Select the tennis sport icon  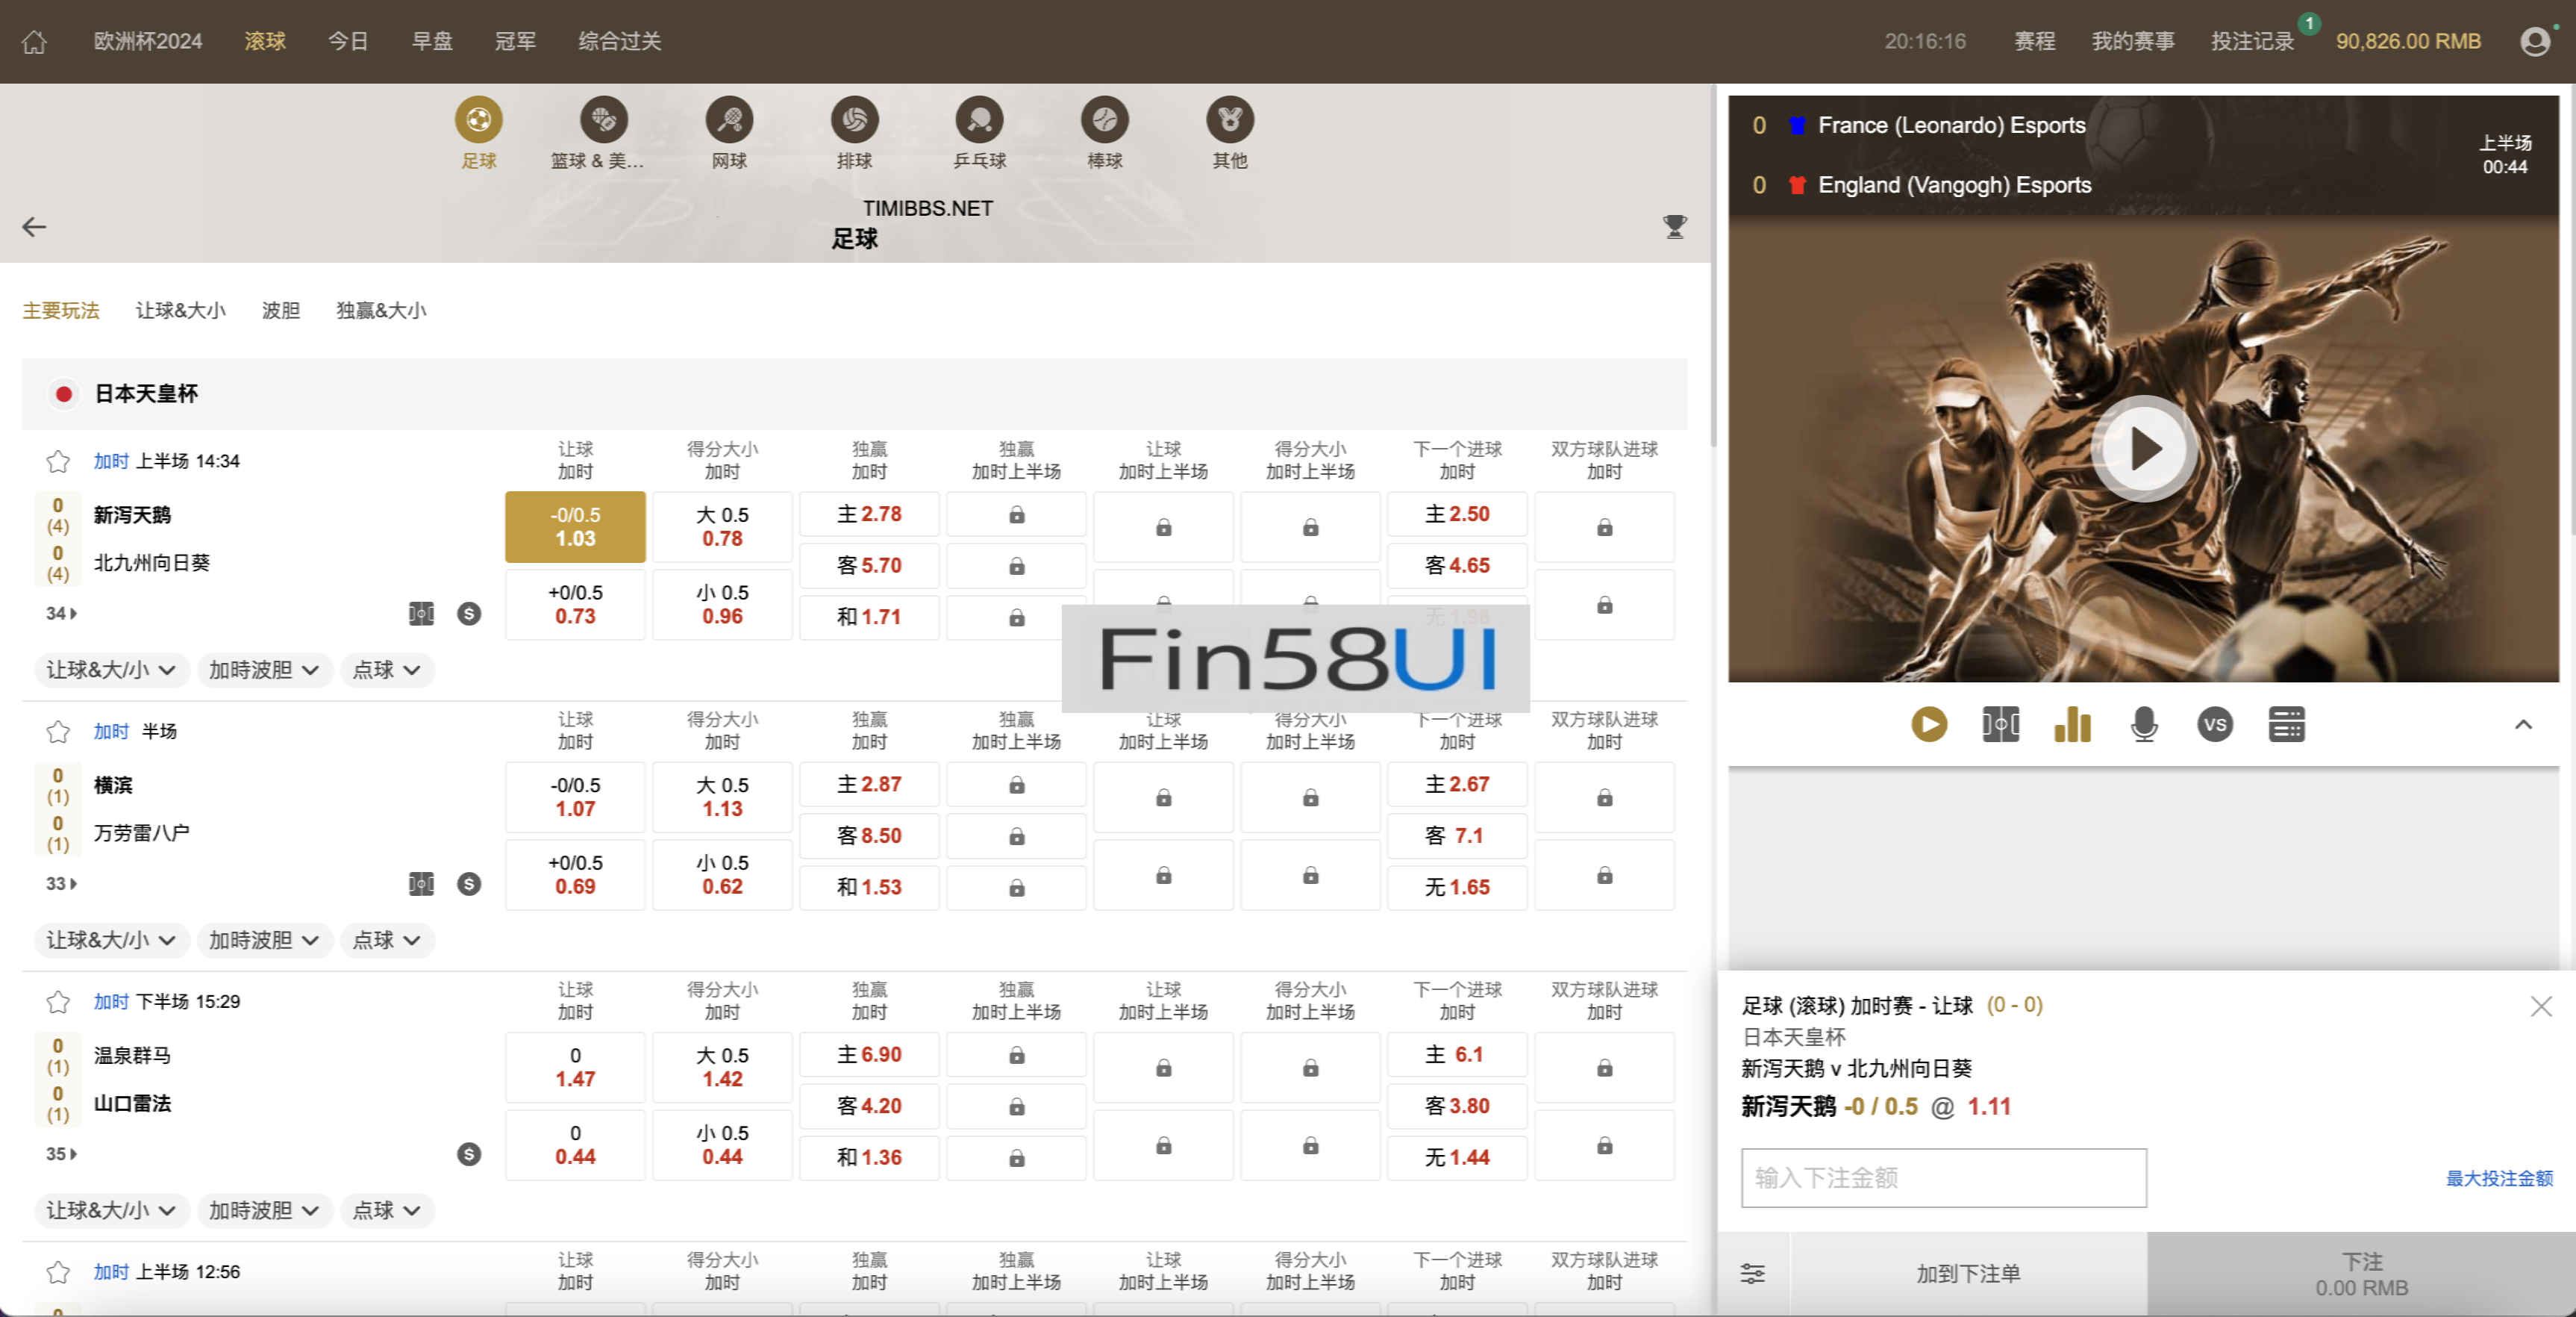pos(729,120)
